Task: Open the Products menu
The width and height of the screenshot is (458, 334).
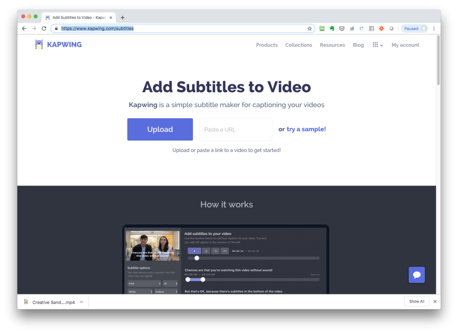Action: click(x=267, y=45)
